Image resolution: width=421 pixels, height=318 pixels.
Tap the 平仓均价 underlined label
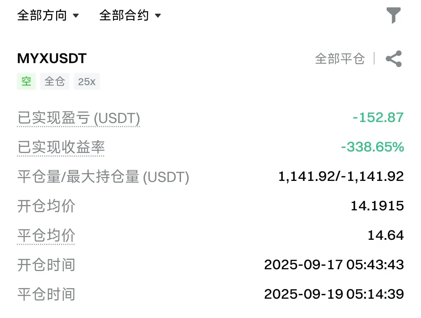pos(46,235)
